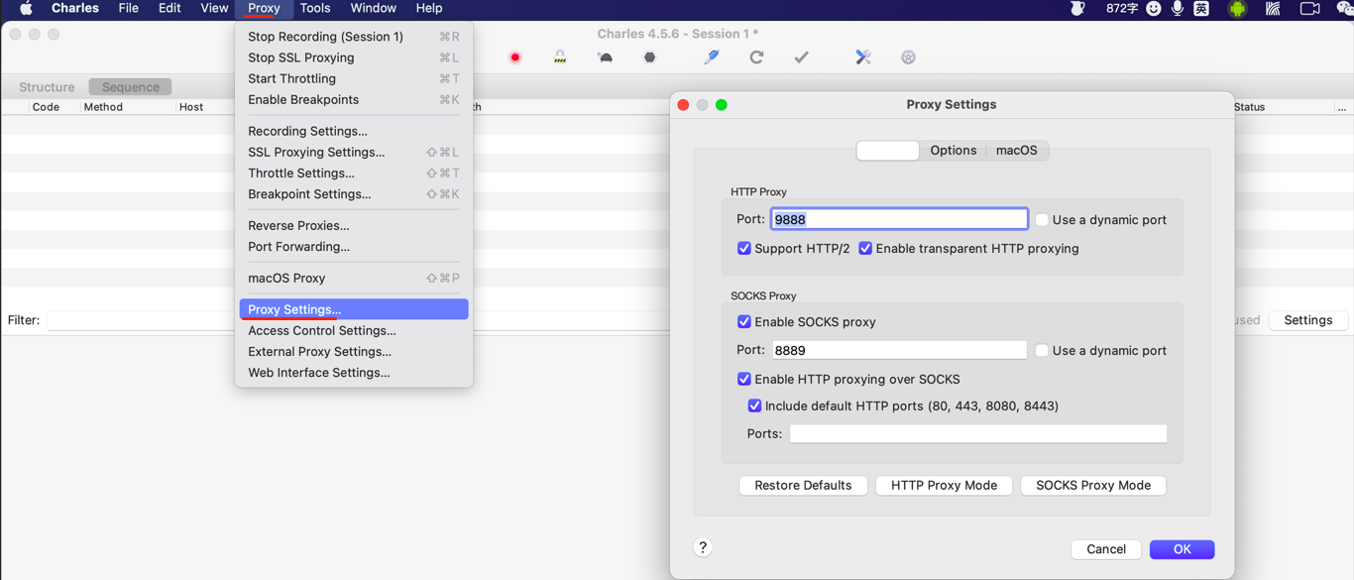The height and width of the screenshot is (580, 1354).
Task: Uncheck Enable HTTP proxying over SOCKS
Action: (x=744, y=380)
